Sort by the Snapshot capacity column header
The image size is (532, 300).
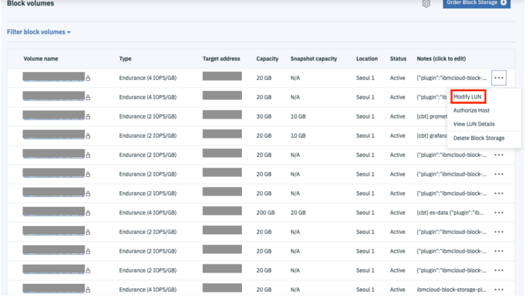pos(314,59)
